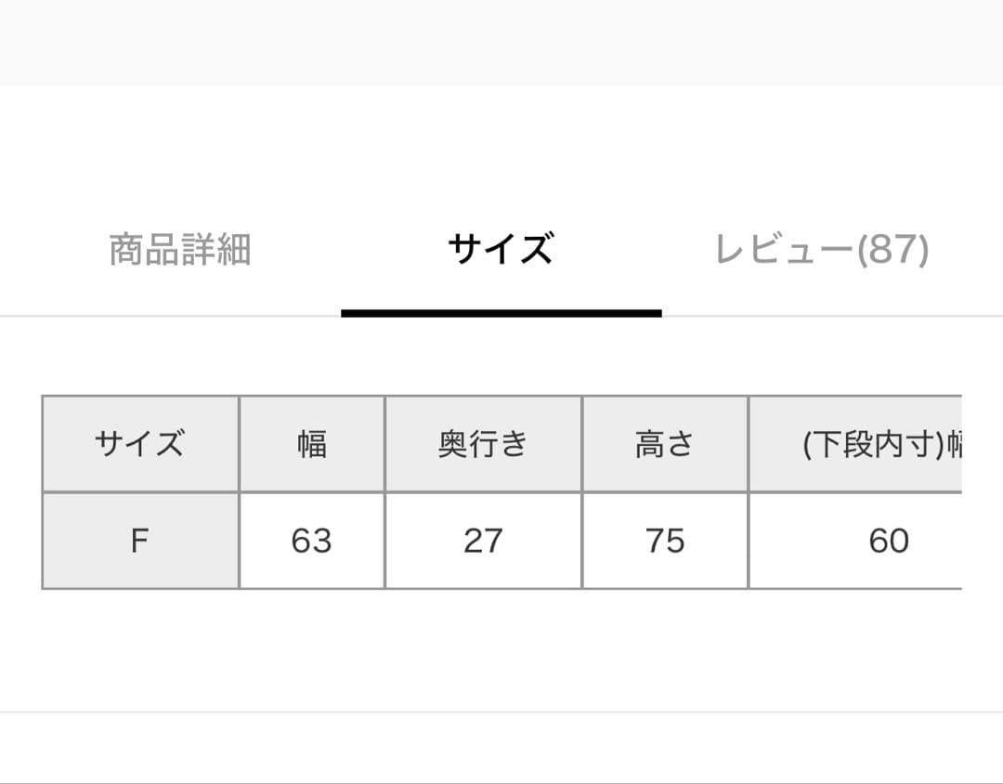
Task: Select the 高さ column header
Action: click(x=665, y=444)
